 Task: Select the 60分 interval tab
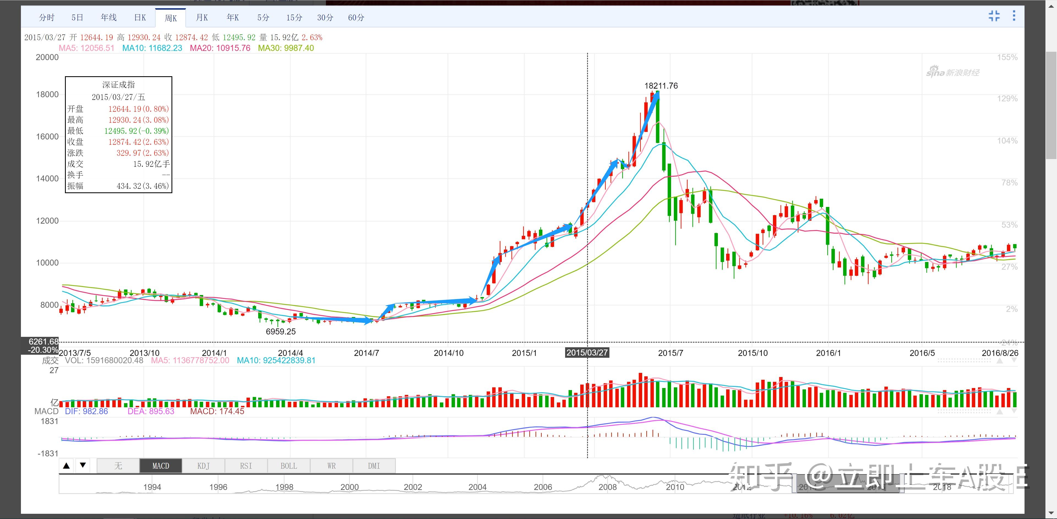[356, 18]
